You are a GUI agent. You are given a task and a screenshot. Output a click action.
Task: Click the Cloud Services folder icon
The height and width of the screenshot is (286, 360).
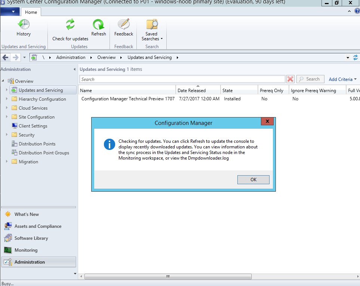coord(14,108)
